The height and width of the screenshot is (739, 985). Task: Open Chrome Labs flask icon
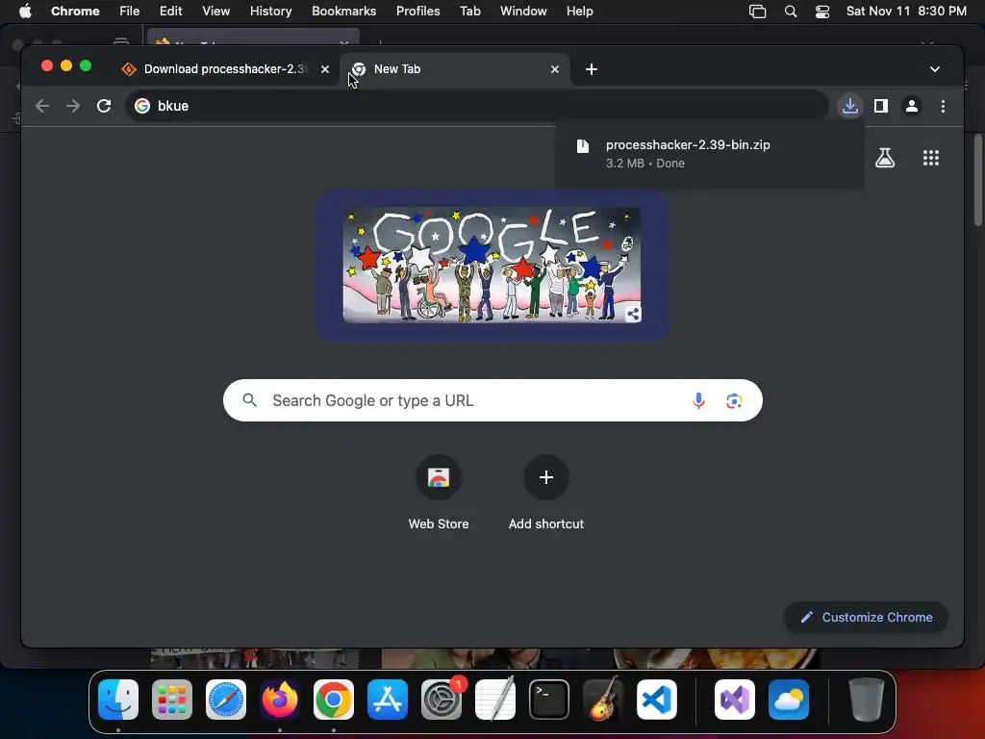(x=885, y=158)
